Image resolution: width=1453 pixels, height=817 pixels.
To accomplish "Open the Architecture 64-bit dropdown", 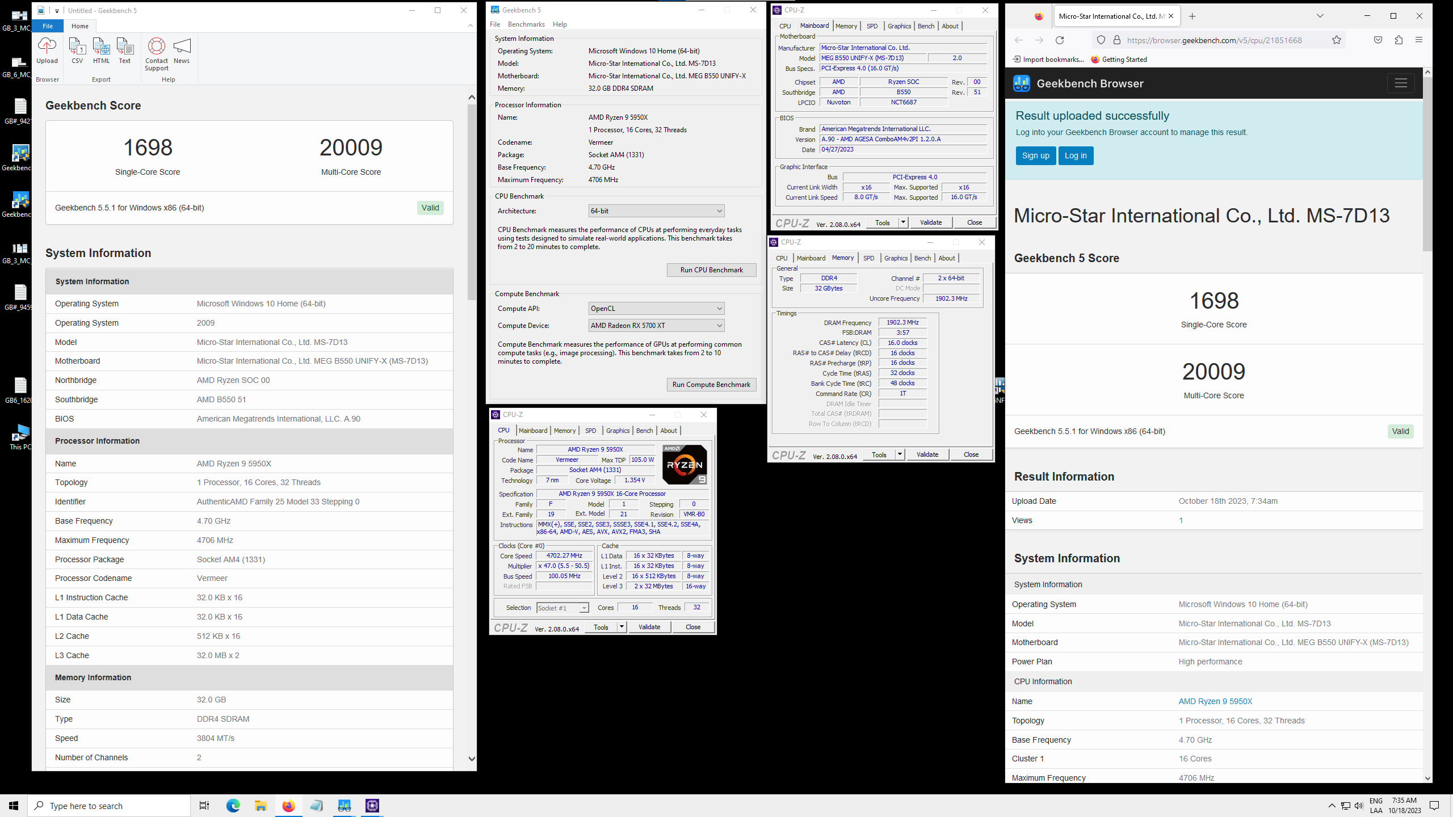I will tap(657, 211).
